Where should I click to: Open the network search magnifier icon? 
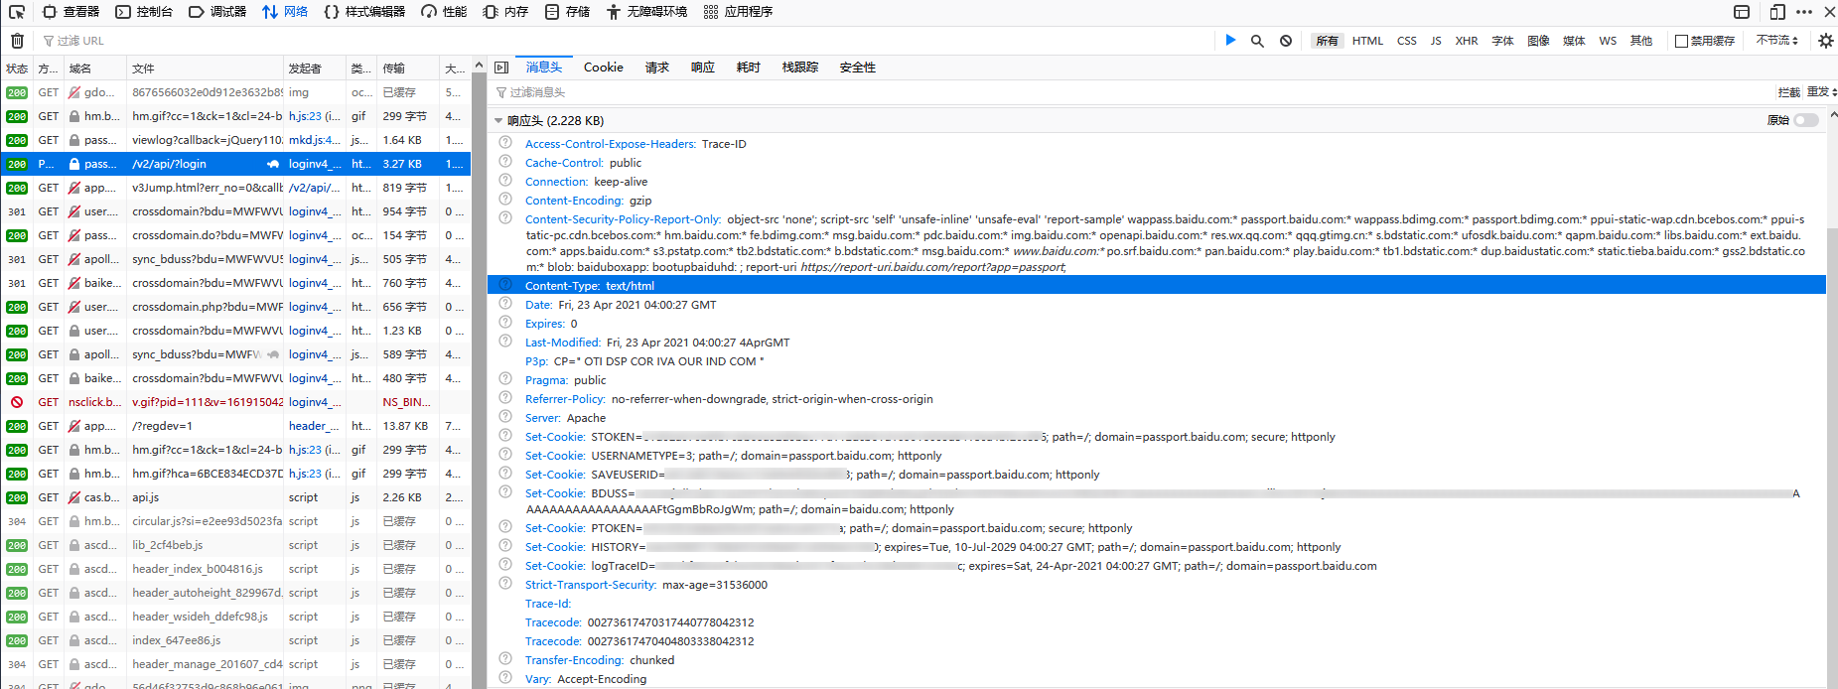1257,41
